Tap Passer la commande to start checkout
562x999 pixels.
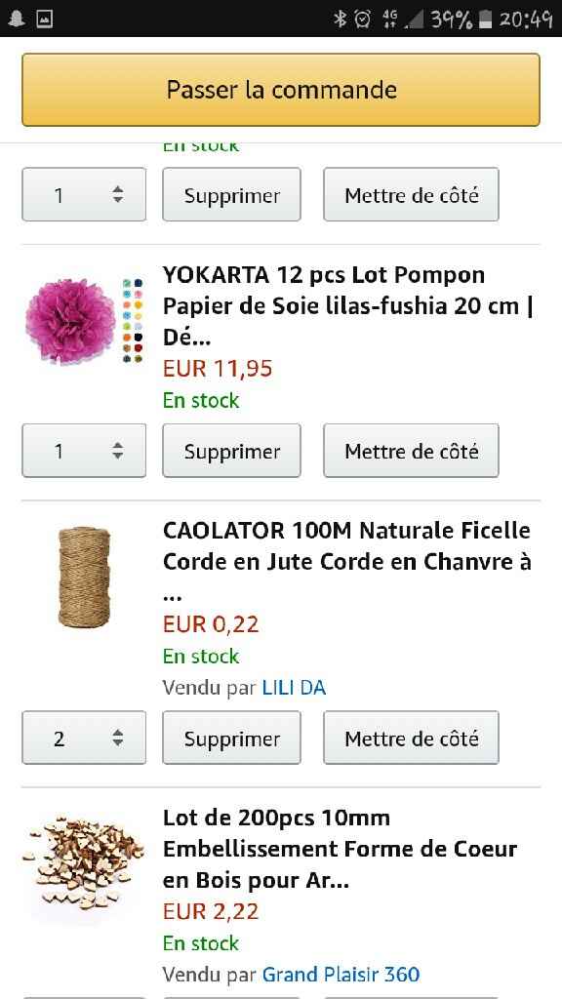pyautogui.click(x=281, y=90)
